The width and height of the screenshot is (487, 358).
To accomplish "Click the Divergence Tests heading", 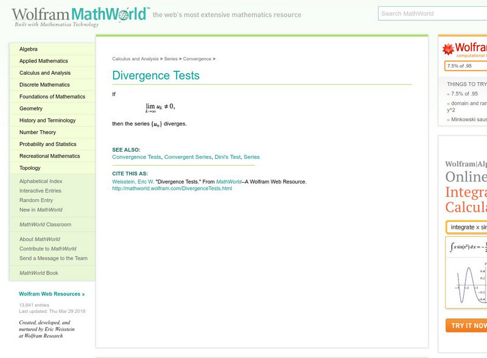I will [x=156, y=75].
